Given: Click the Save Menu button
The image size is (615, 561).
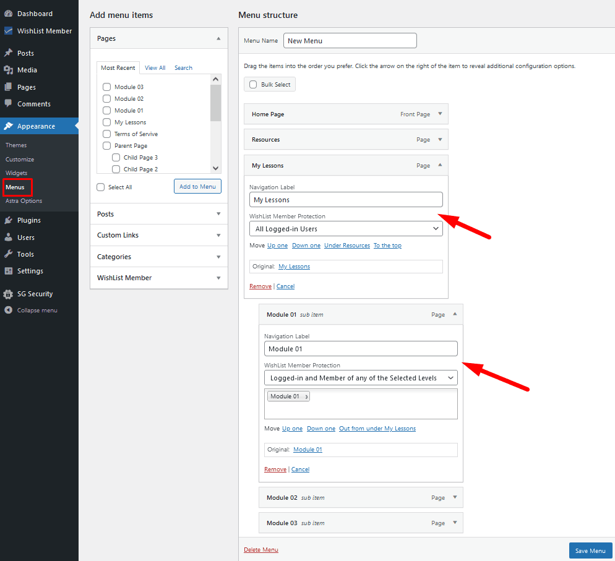Looking at the screenshot, I should (590, 551).
